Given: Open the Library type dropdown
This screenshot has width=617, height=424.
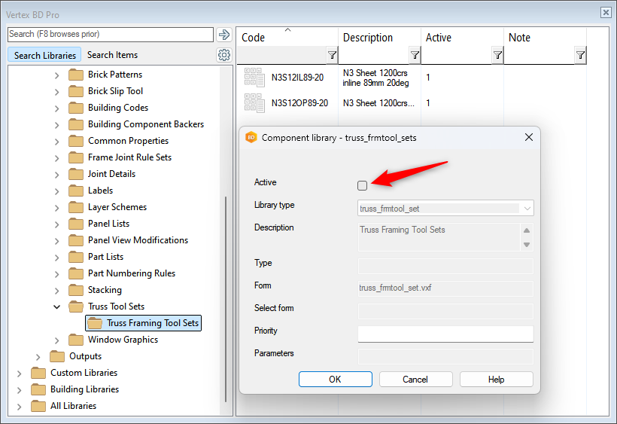Looking at the screenshot, I should pos(527,209).
